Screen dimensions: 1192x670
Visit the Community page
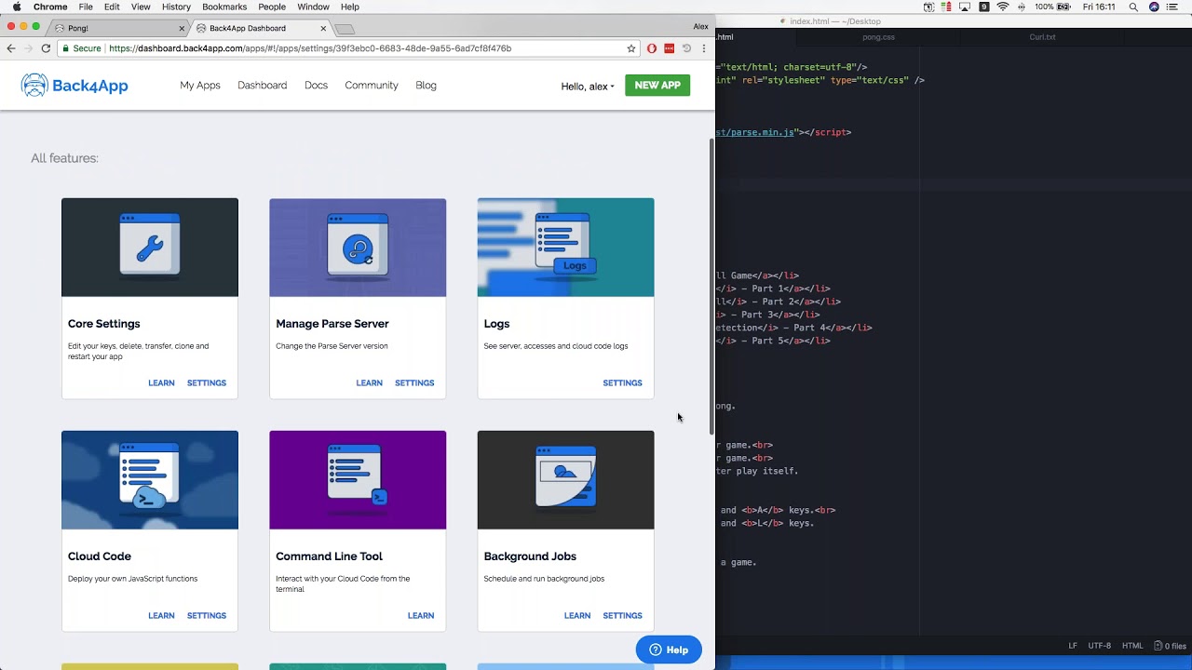[372, 86]
